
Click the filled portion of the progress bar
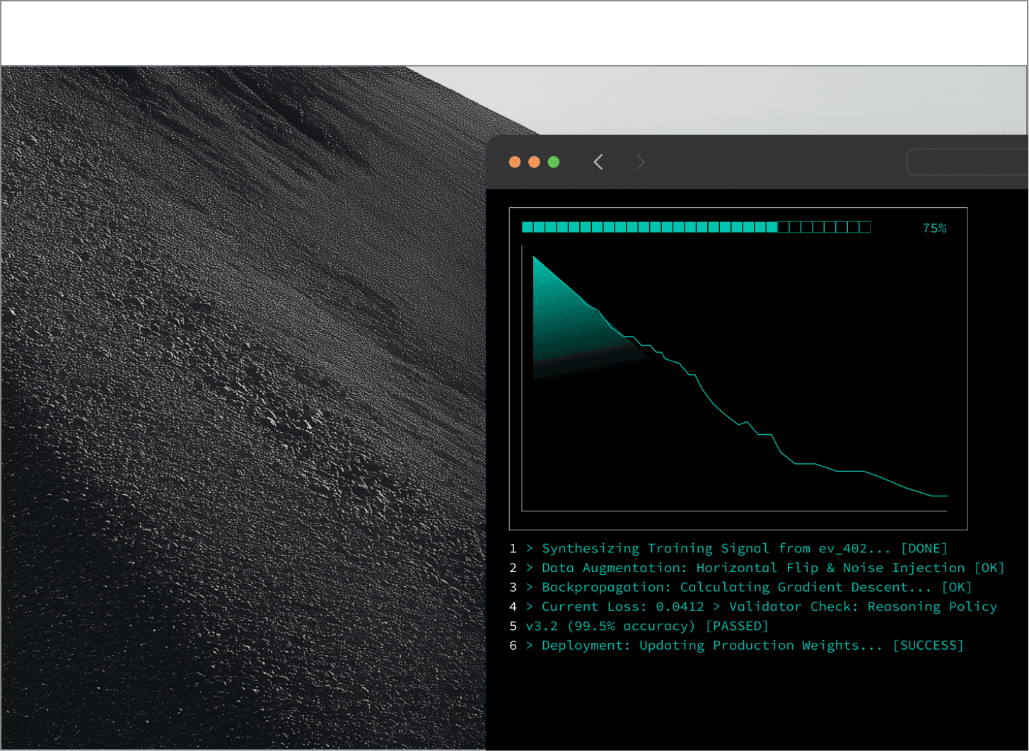pyautogui.click(x=649, y=227)
